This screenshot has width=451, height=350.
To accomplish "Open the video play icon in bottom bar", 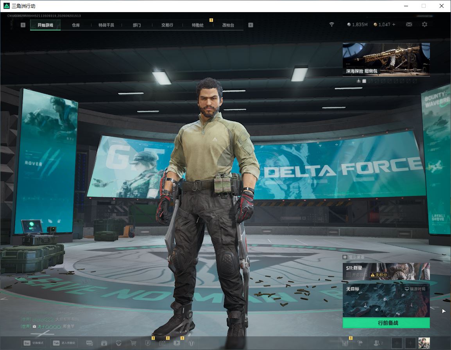I will pos(177,343).
